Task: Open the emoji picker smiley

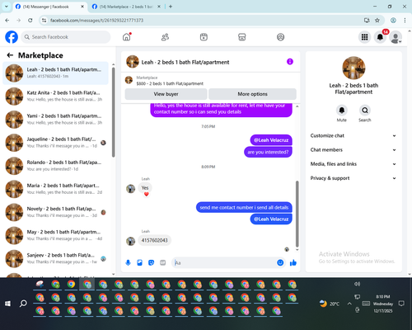Action: (280, 262)
